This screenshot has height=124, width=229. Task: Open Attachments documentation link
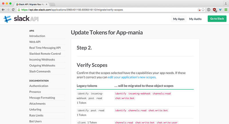[x=37, y=104]
